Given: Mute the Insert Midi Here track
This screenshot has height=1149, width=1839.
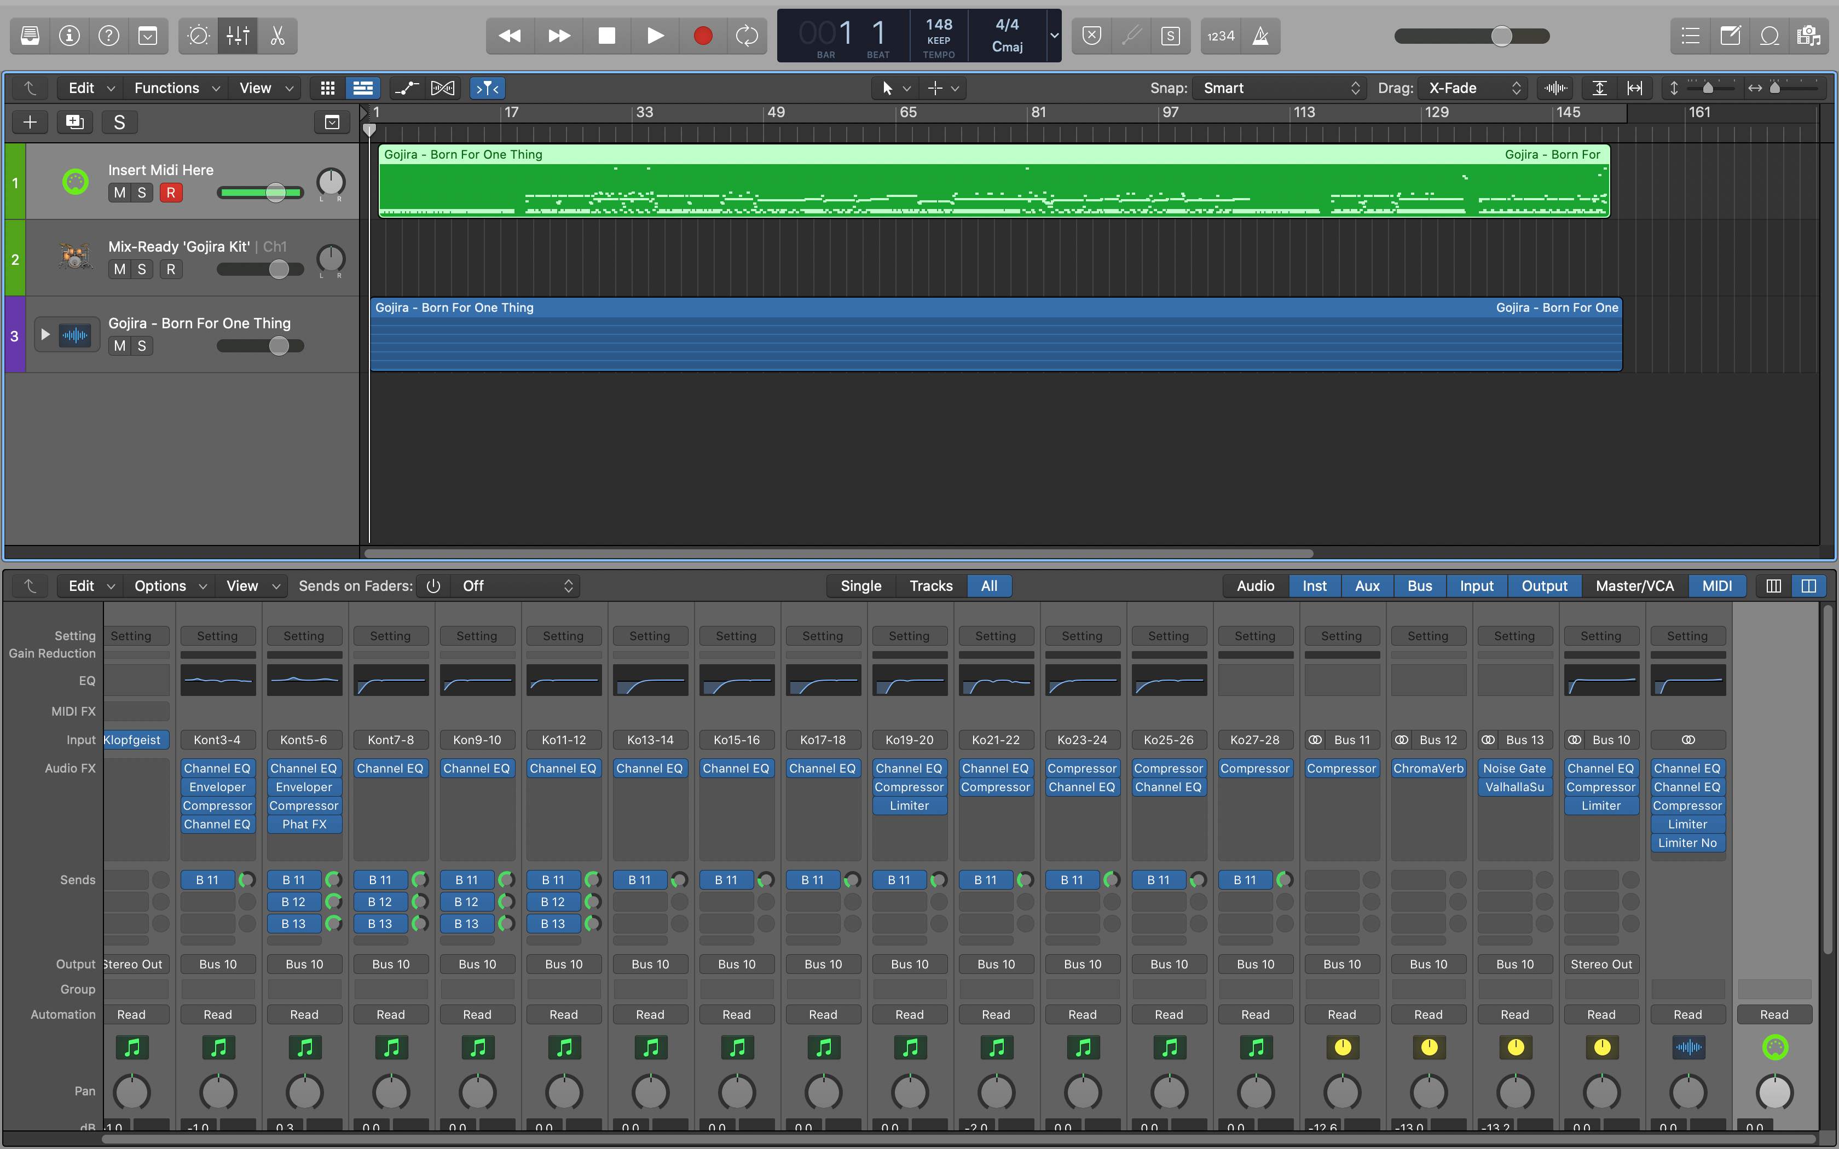Looking at the screenshot, I should [119, 193].
